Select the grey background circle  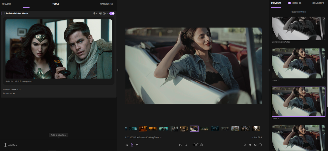(x=201, y=145)
